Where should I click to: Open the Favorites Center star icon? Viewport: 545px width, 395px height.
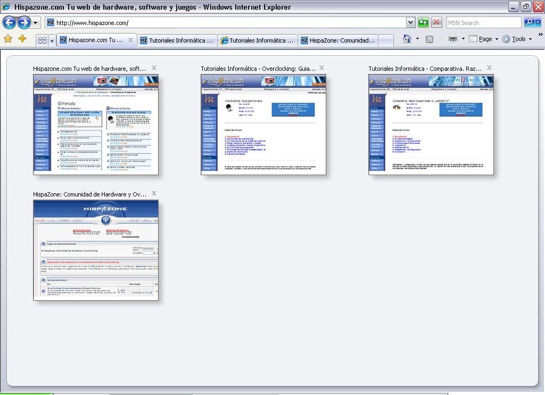point(8,39)
